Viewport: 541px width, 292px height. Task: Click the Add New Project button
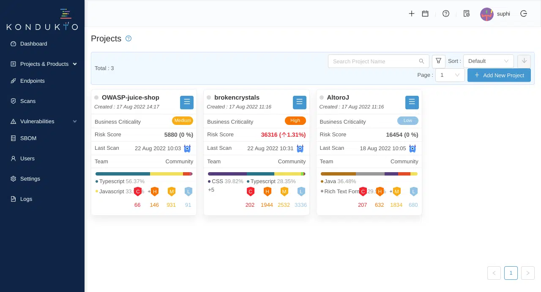tap(499, 75)
